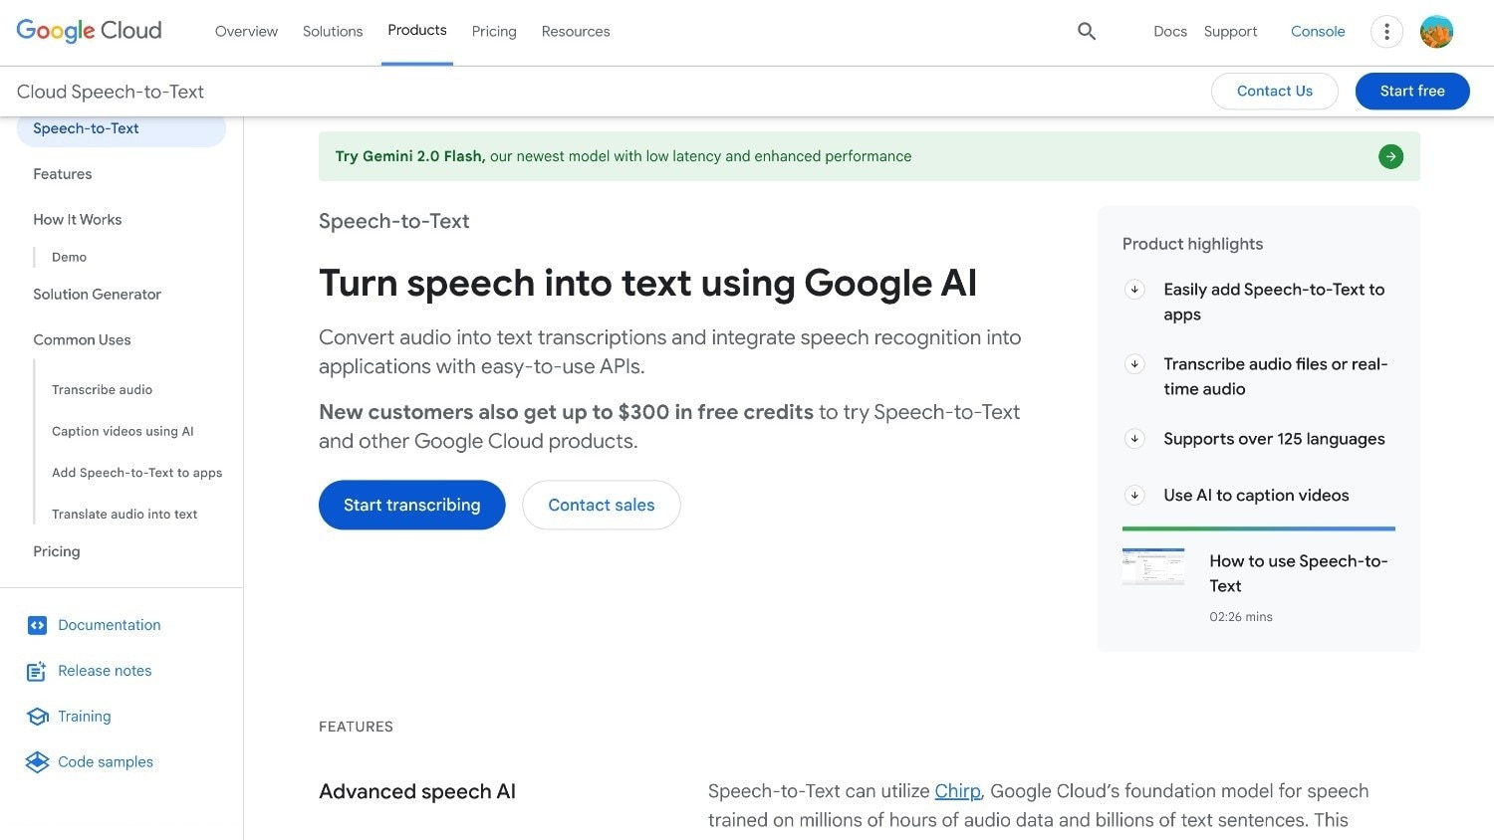The height and width of the screenshot is (840, 1494).
Task: Click the Start transcribing button
Action: click(411, 506)
